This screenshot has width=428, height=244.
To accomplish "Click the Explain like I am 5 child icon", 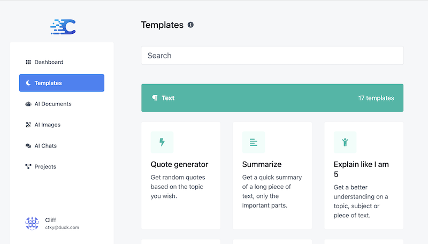I will [345, 142].
